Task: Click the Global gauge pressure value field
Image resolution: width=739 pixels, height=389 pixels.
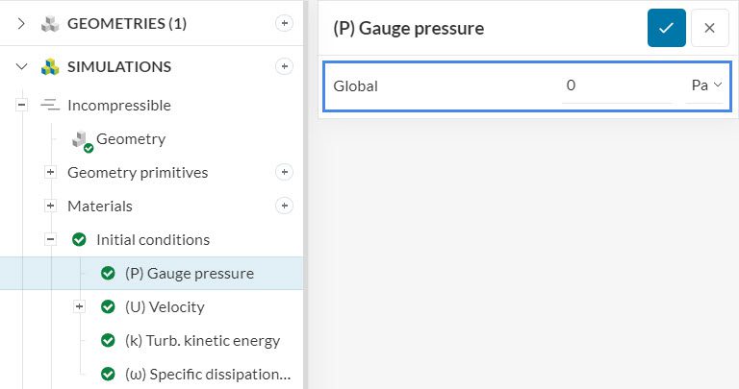Action: coord(616,85)
